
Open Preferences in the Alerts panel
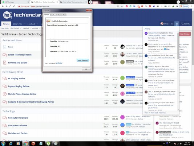click(162, 113)
